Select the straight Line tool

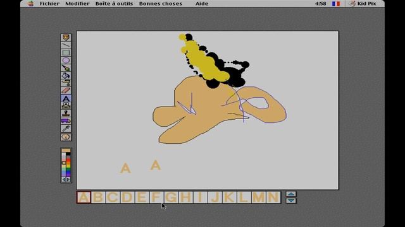click(x=66, y=45)
